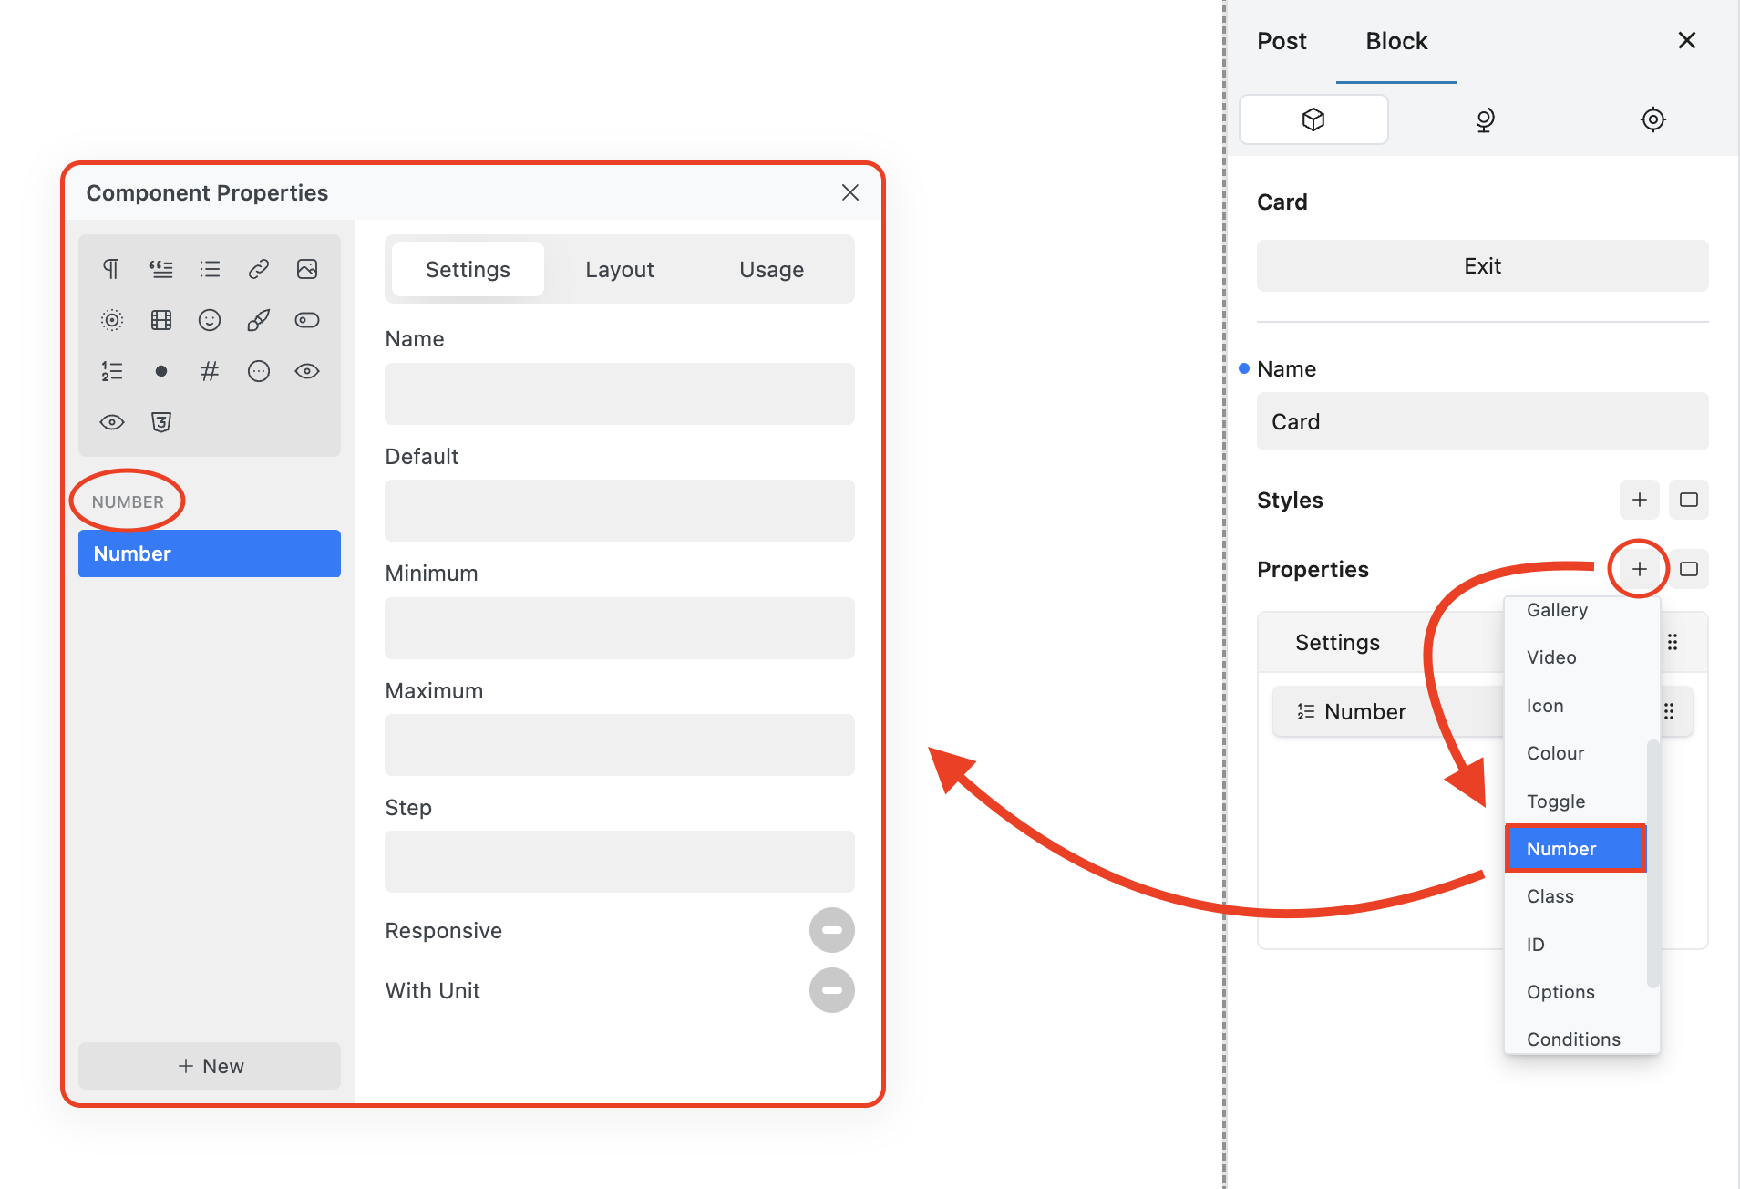Open the add Properties plus dropdown
Screen dimensions: 1740x1189
point(1639,569)
